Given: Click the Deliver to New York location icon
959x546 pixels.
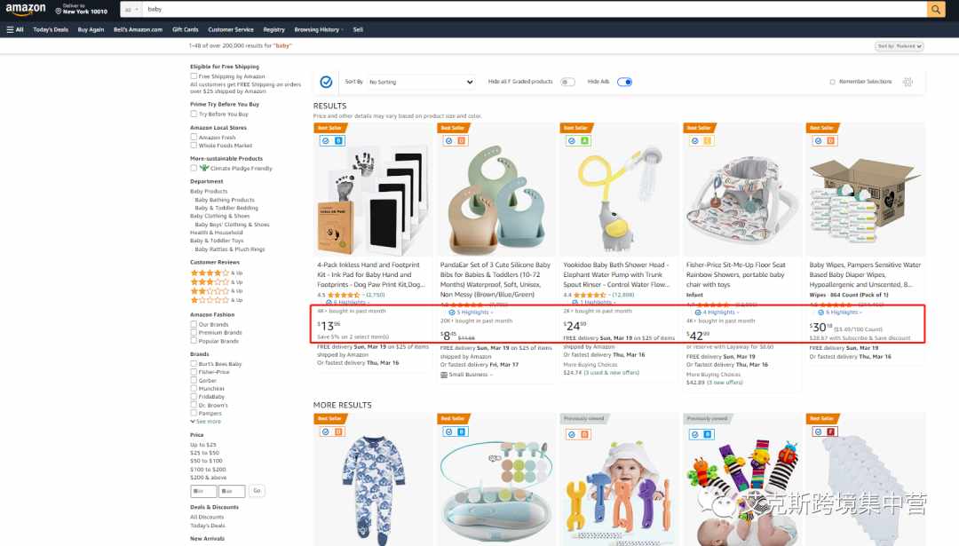Looking at the screenshot, I should [58, 11].
